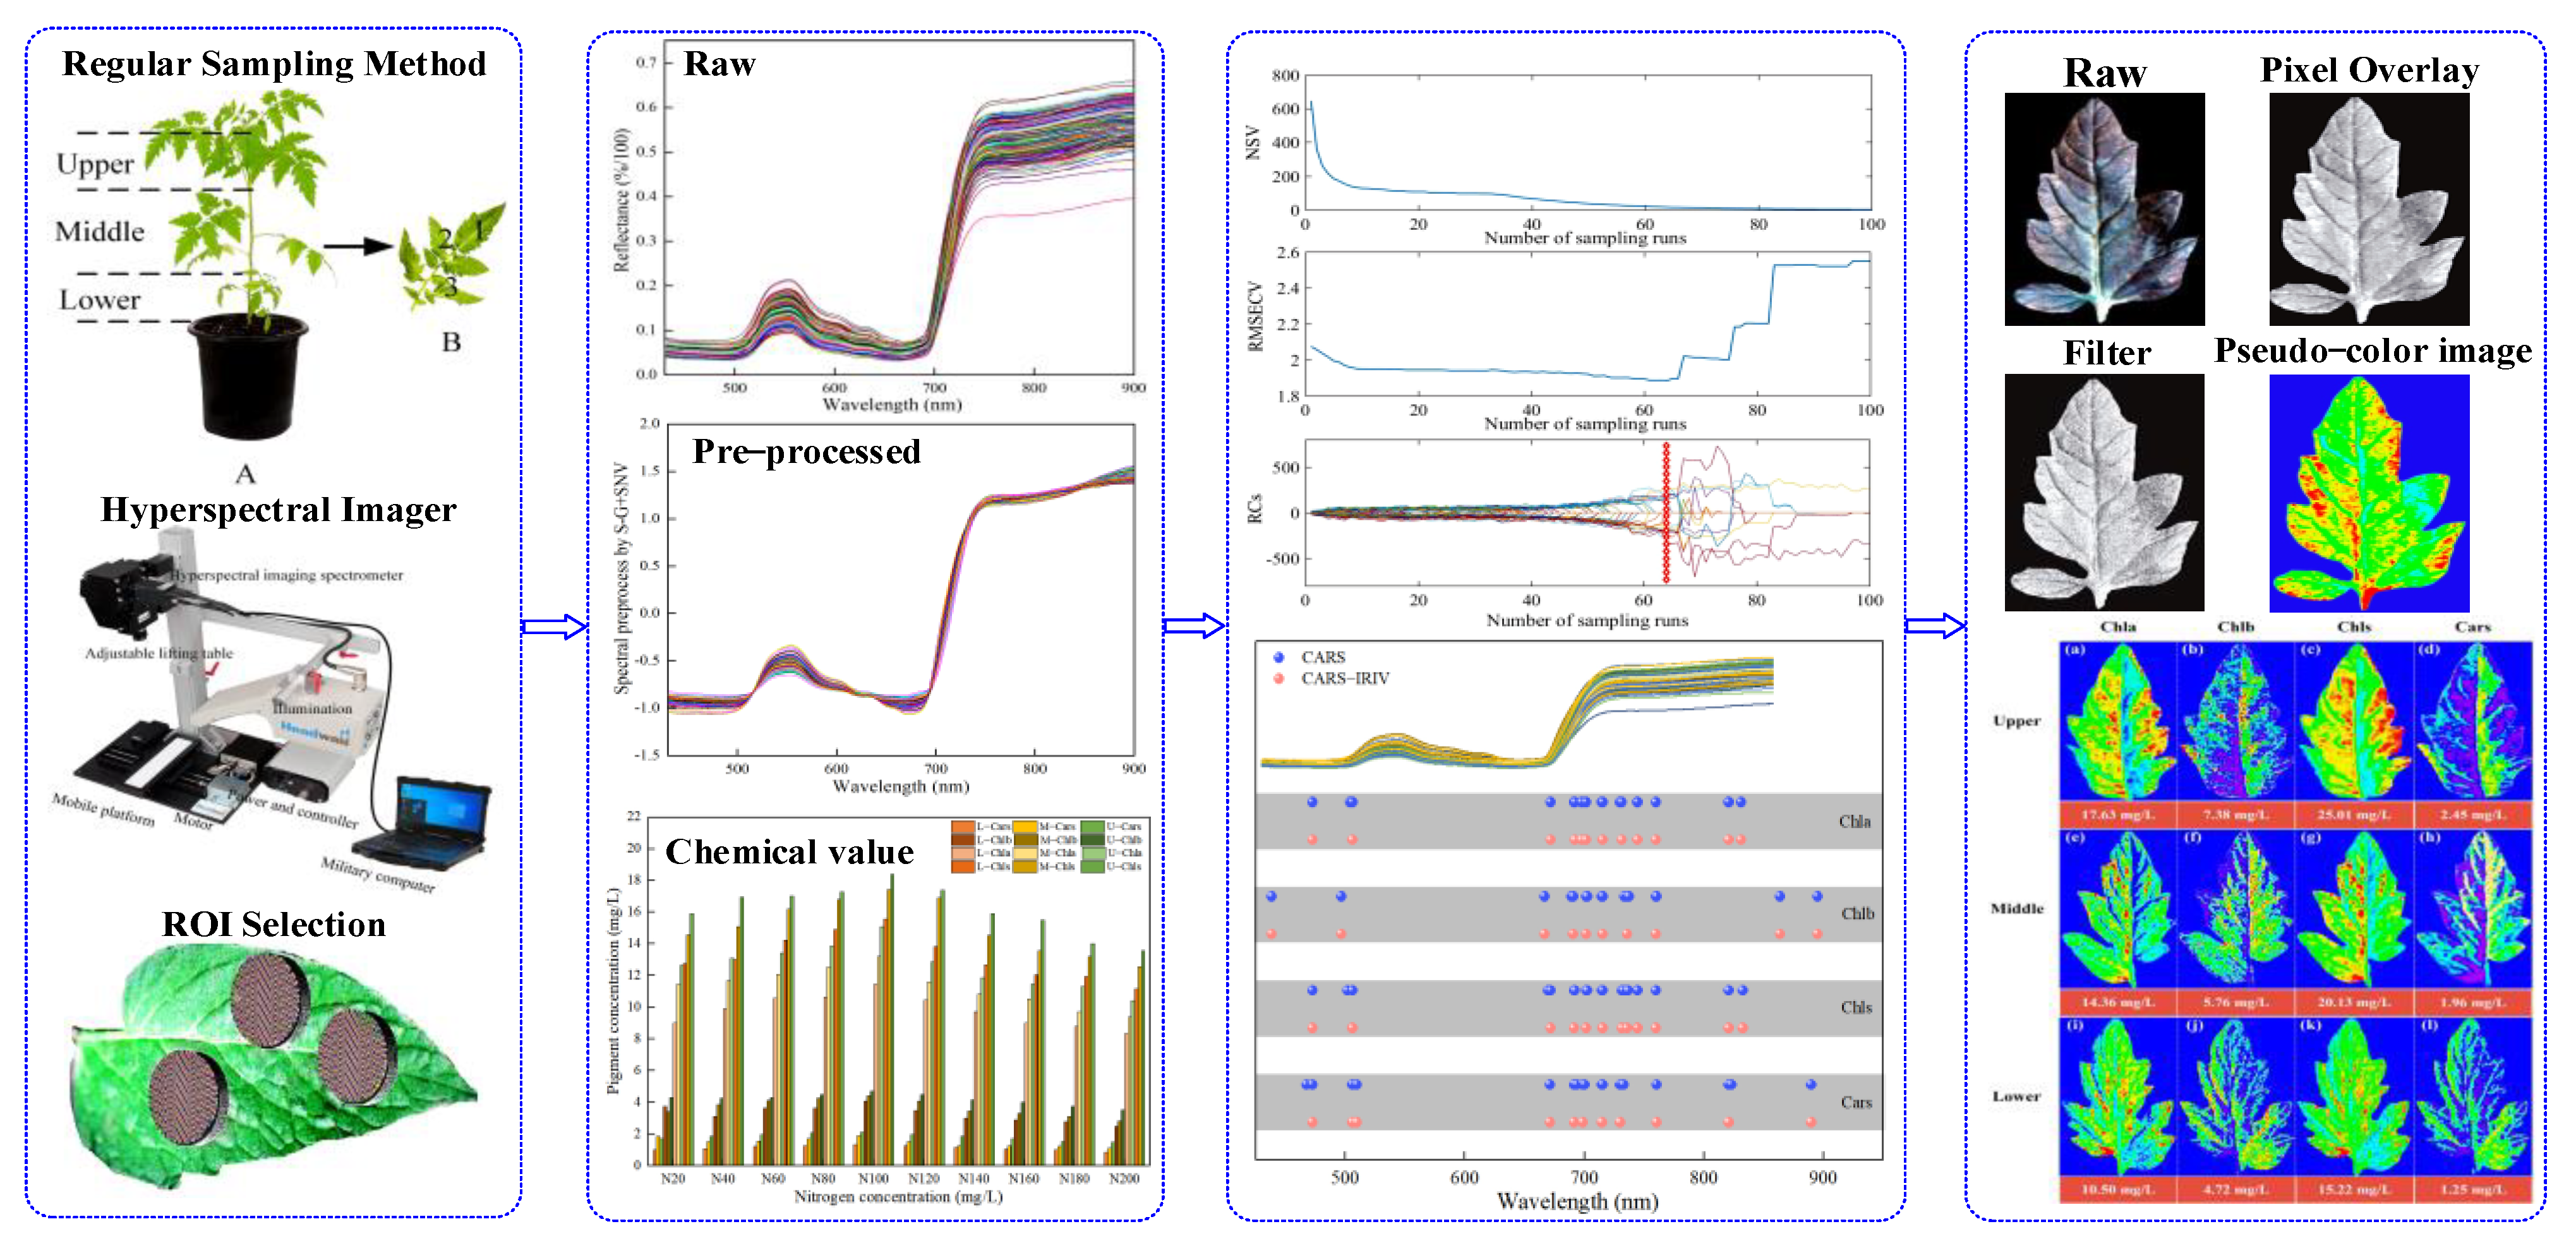Screen dimensions: 2576x1248
Task: Click the potted tomato plant image
Action: (x=245, y=270)
